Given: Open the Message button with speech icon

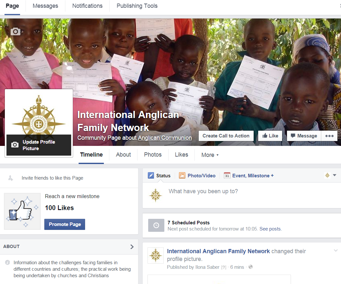Looking at the screenshot, I should [x=304, y=136].
